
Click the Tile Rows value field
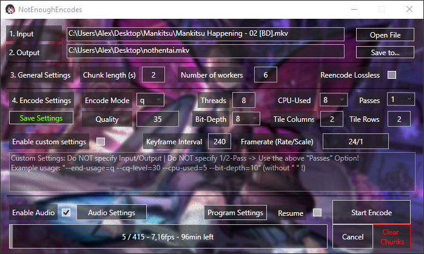coord(399,119)
